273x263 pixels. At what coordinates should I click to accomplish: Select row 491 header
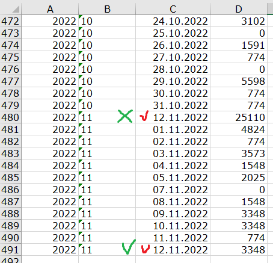(x=10, y=250)
